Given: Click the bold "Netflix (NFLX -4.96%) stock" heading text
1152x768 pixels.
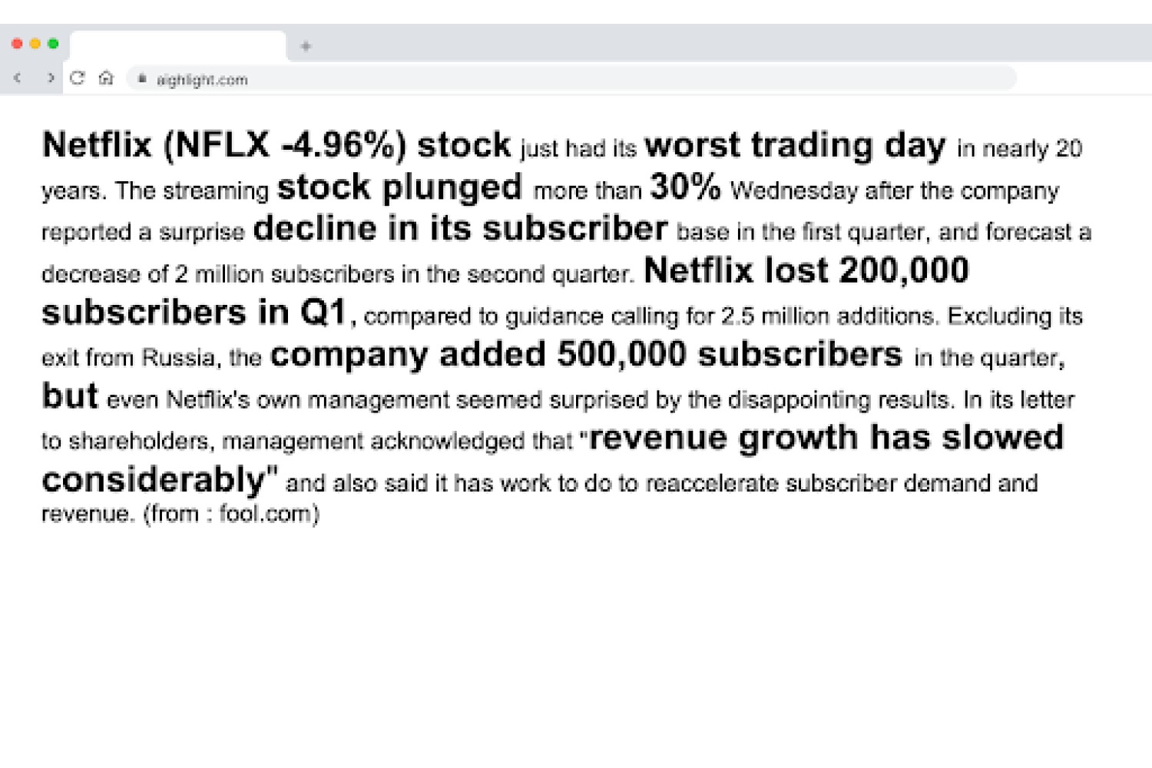Looking at the screenshot, I should pos(276,145).
